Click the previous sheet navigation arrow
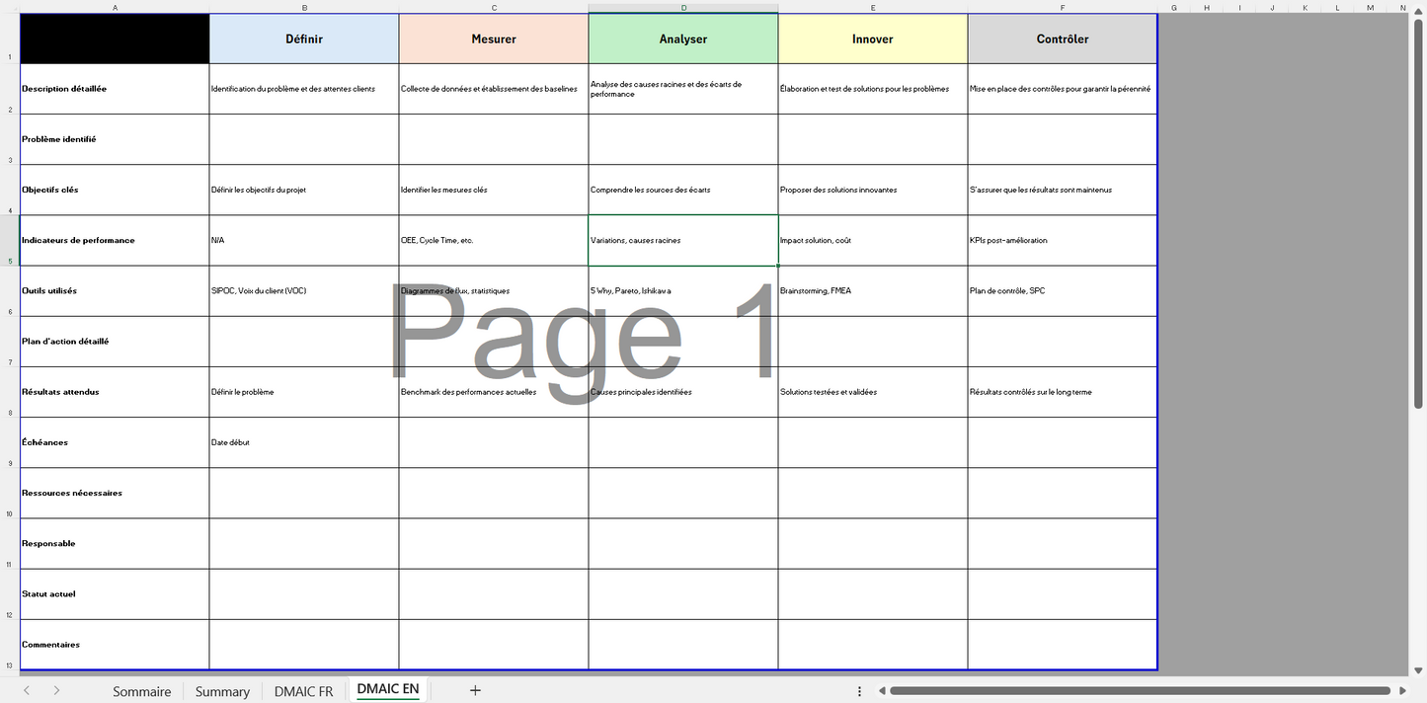The image size is (1427, 703). [27, 690]
